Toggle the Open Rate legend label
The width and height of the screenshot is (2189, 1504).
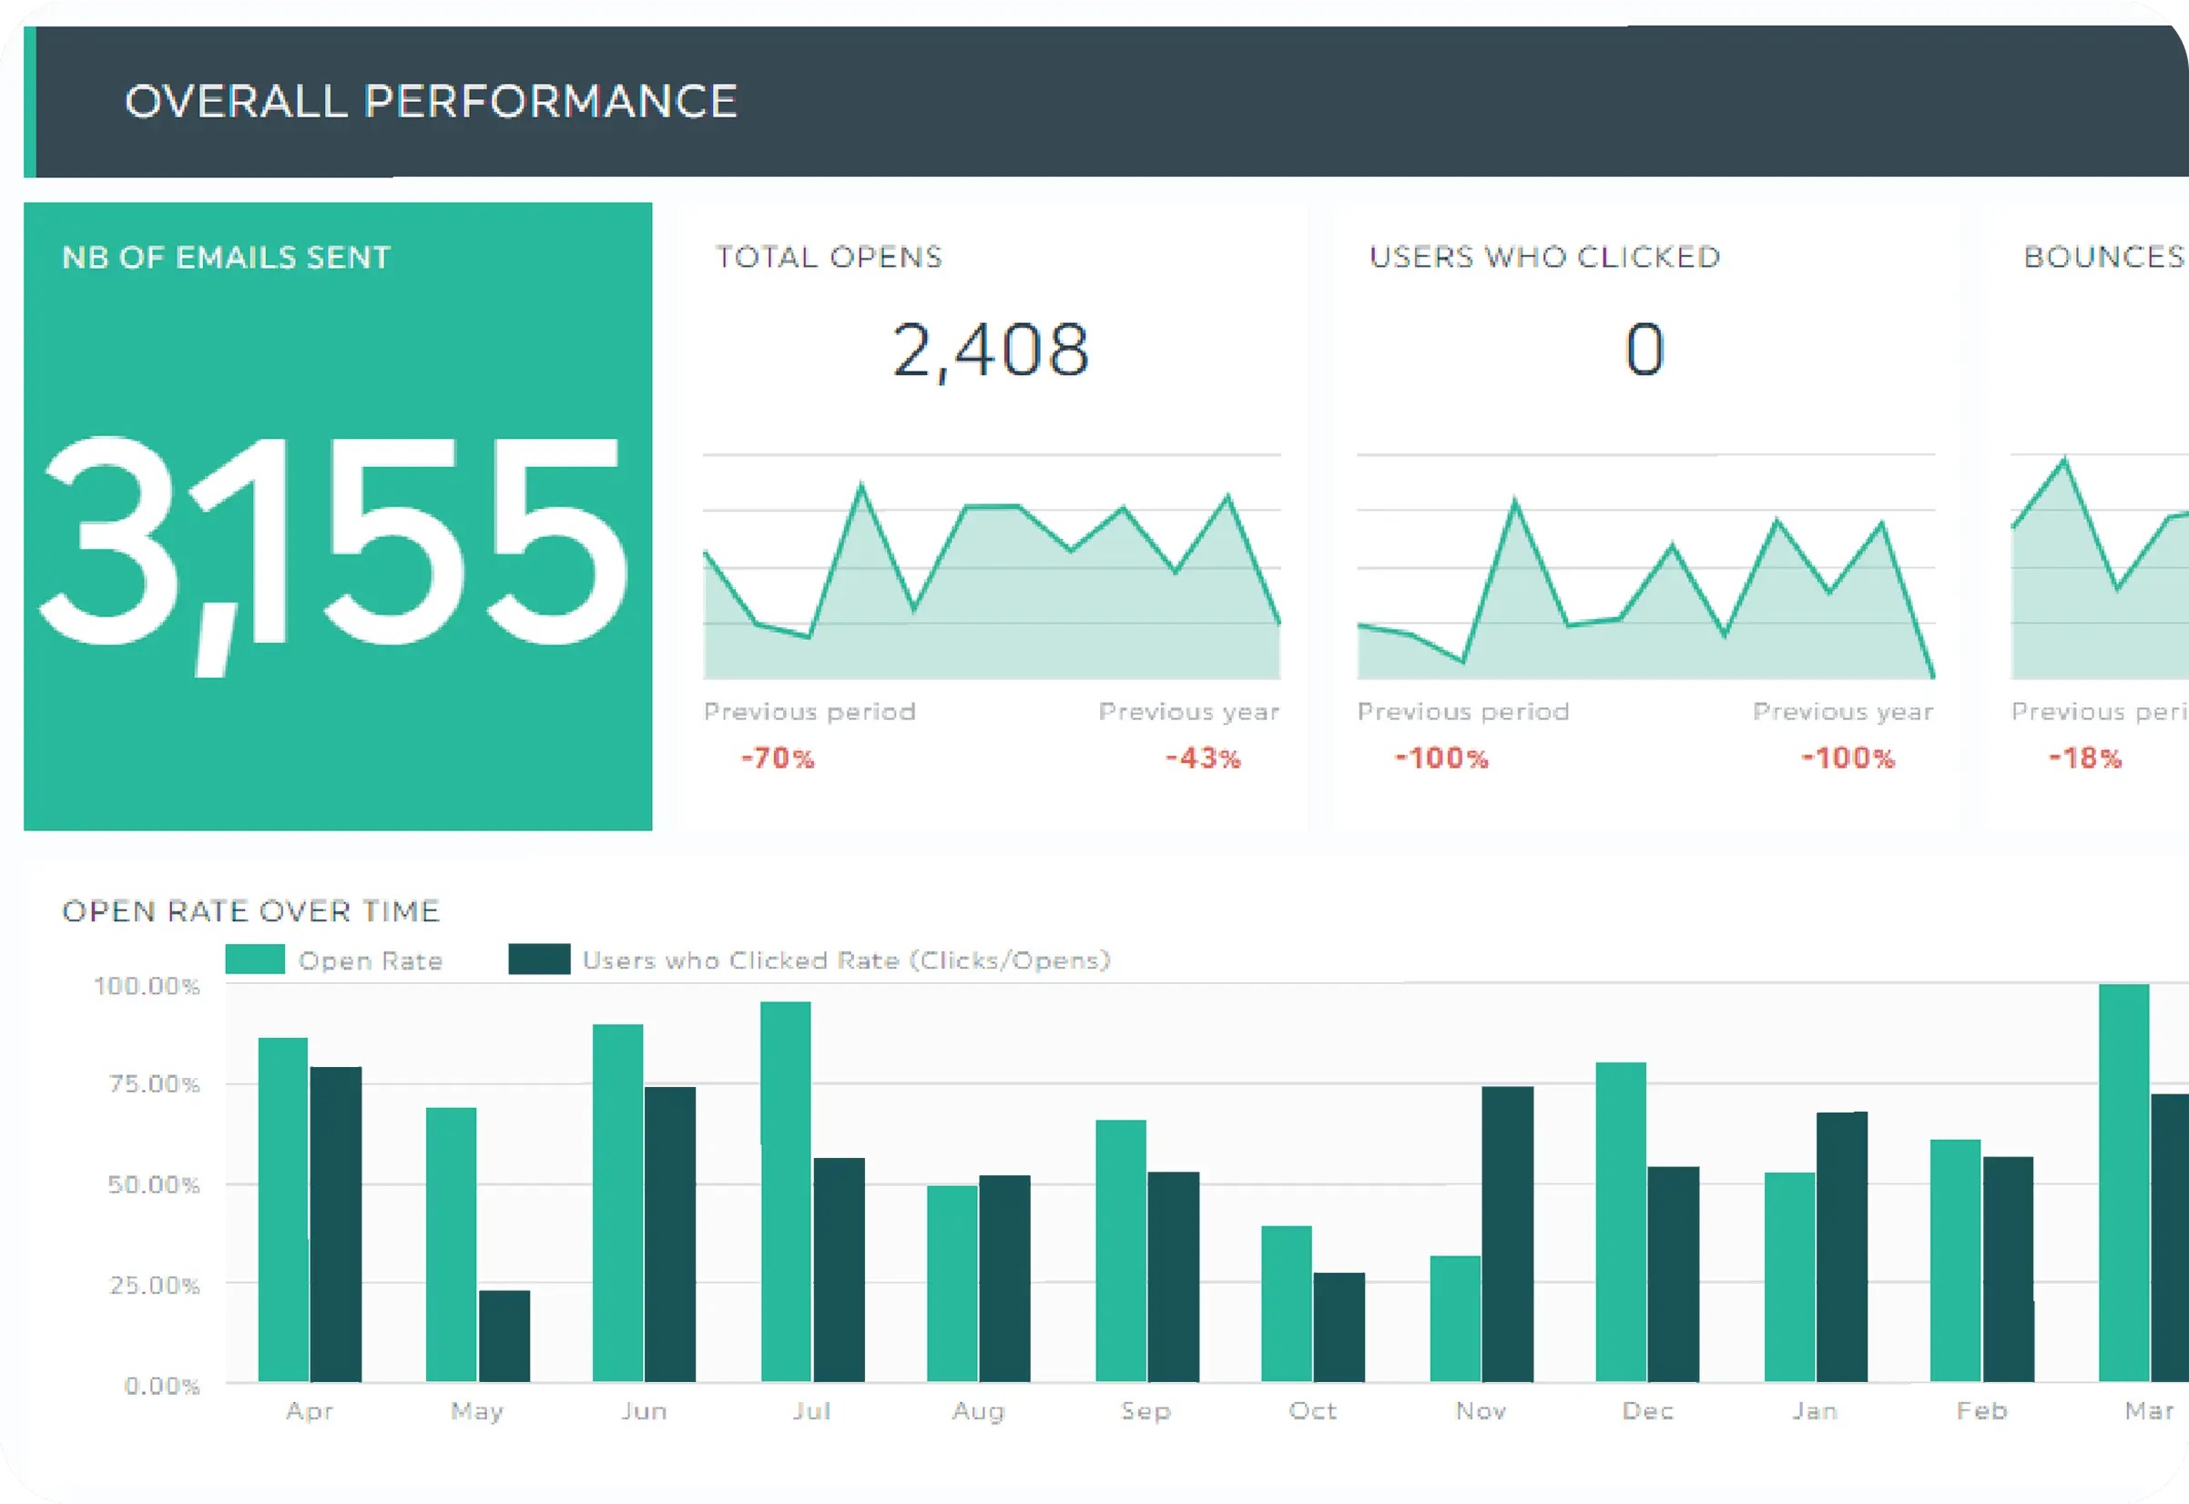pos(371,961)
